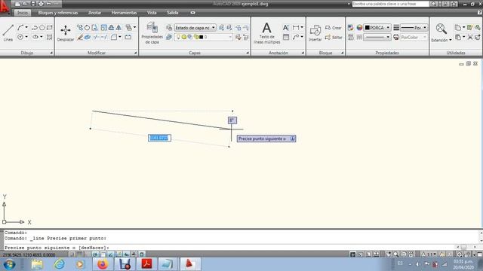Select the mirror tool in Modificar

click(x=119, y=28)
